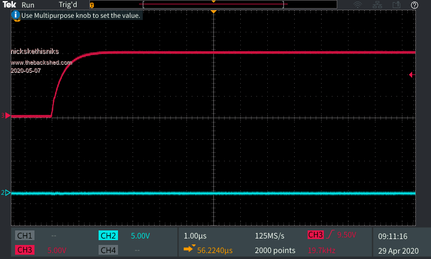
Task: Open the 2000 points record length setting
Action: click(275, 250)
